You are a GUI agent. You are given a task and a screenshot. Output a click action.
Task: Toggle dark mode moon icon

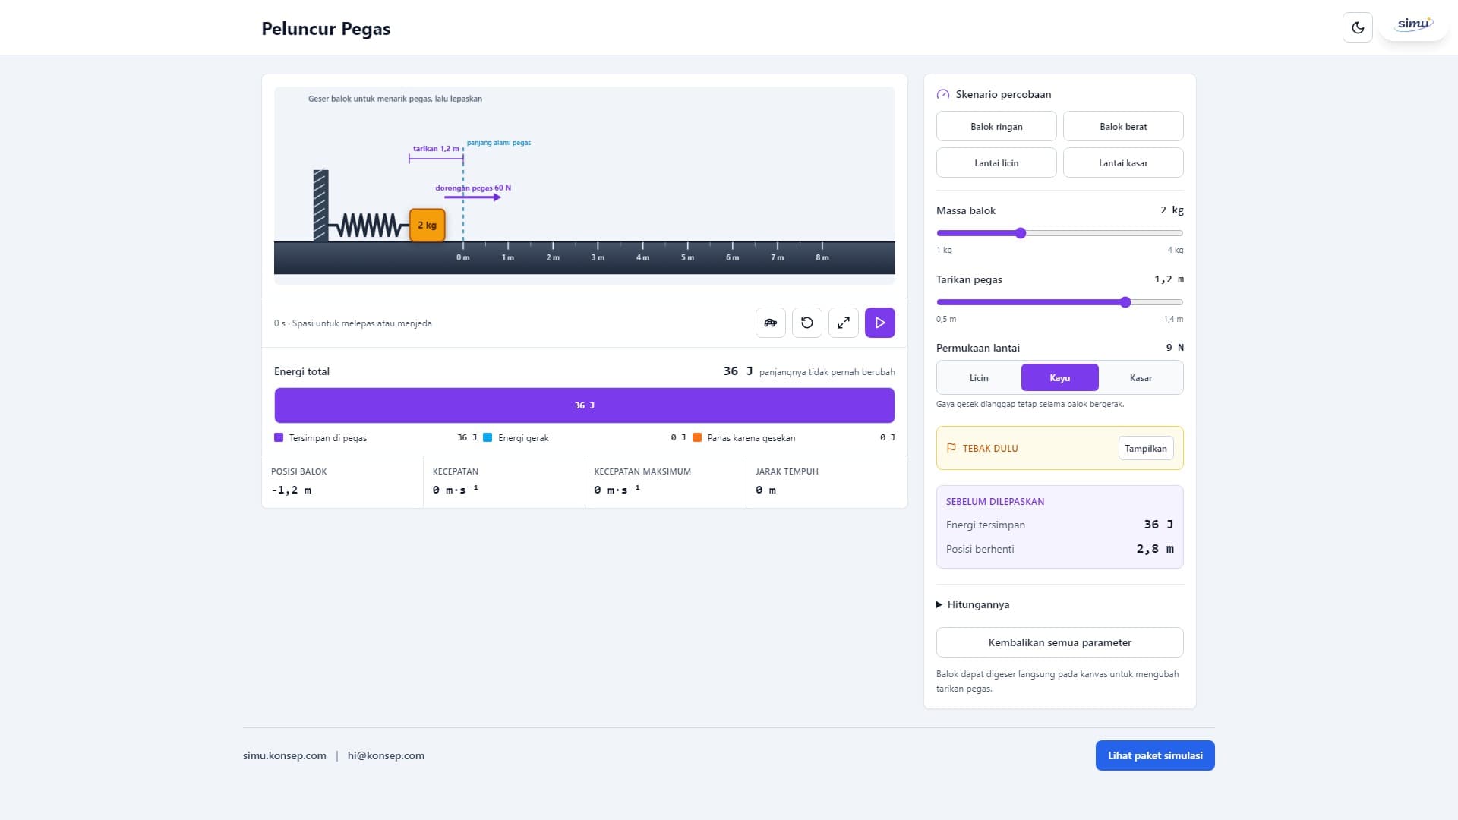(x=1358, y=28)
